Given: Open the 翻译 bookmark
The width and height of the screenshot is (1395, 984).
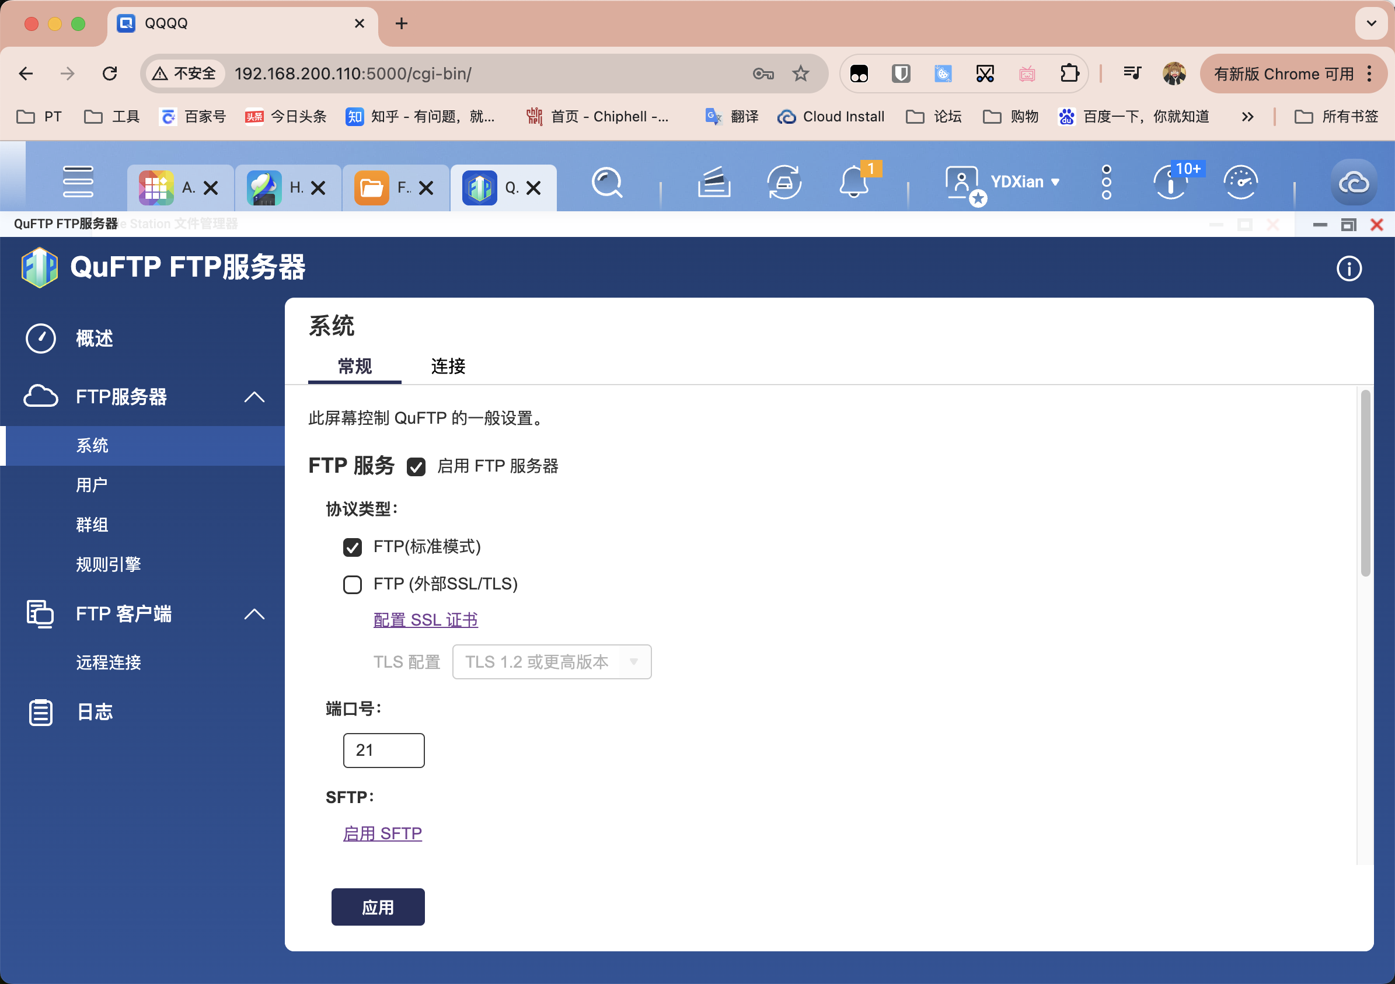Looking at the screenshot, I should [x=732, y=117].
